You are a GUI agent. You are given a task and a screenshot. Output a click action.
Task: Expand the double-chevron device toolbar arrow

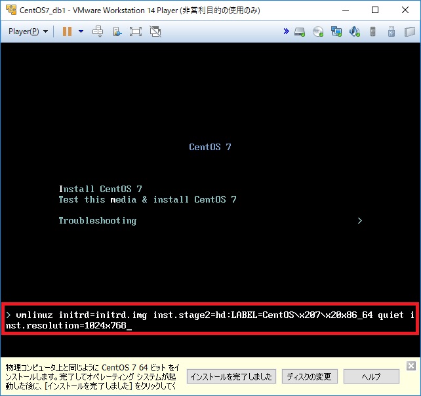pyautogui.click(x=286, y=31)
